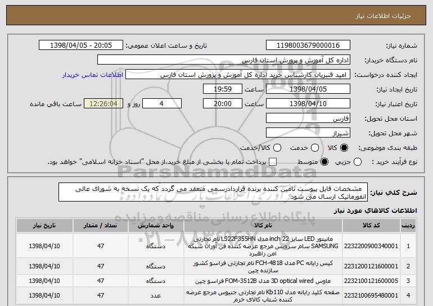Select the خدمت radio button
Screen dimensions: 433x306
(315, 148)
